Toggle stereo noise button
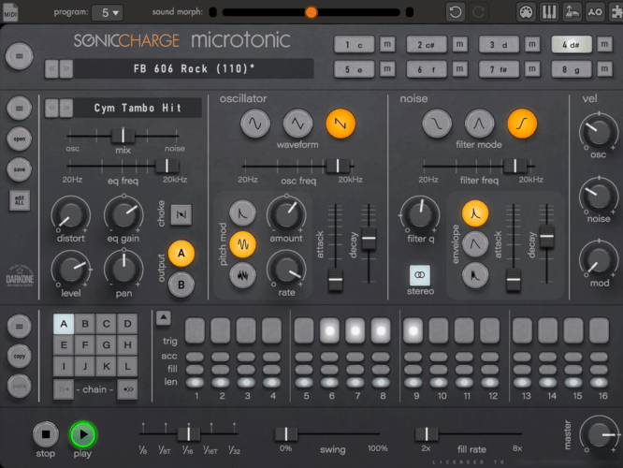This screenshot has width=623, height=468. [x=420, y=275]
